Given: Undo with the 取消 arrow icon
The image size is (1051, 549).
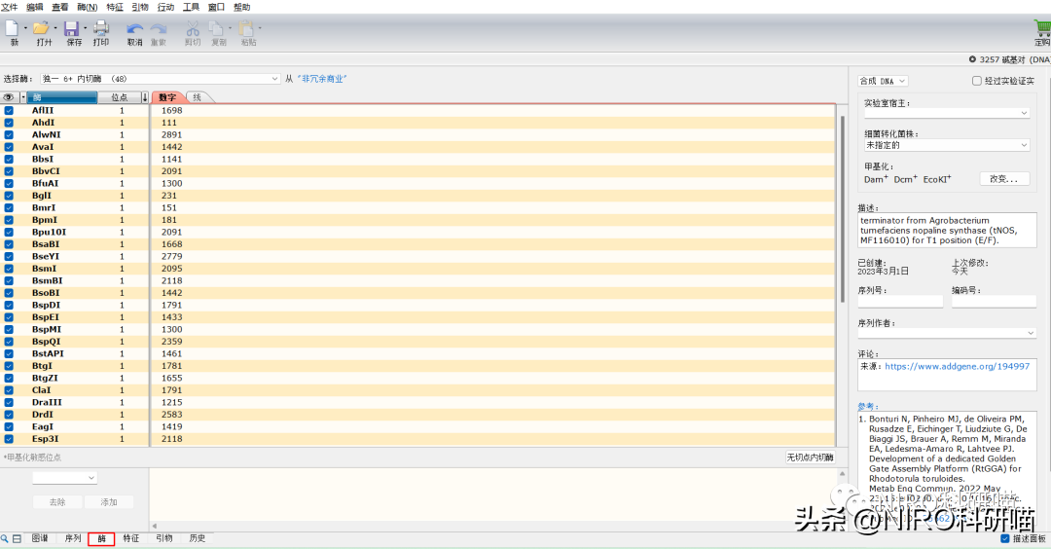Looking at the screenshot, I should tap(134, 29).
